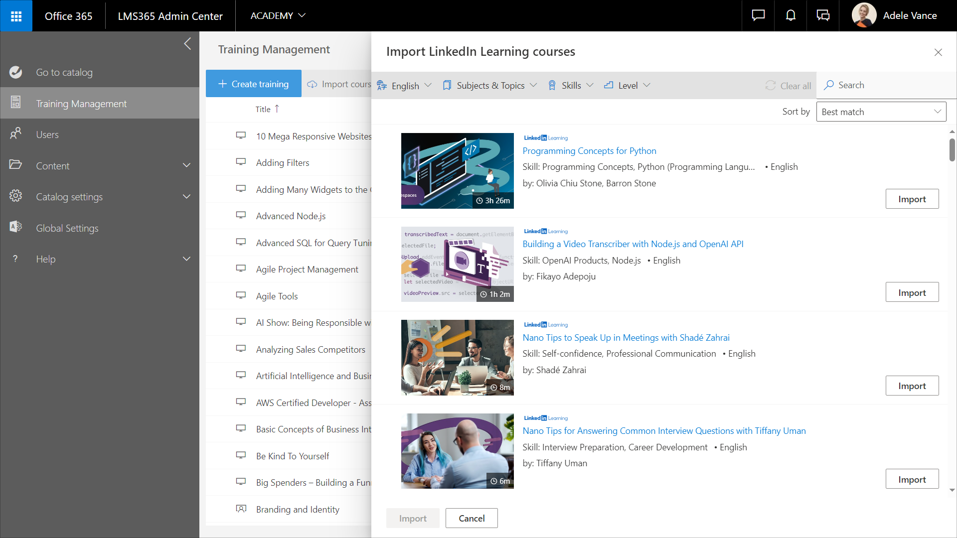
Task: Collapse the left sidebar with arrow icon
Action: click(x=187, y=44)
